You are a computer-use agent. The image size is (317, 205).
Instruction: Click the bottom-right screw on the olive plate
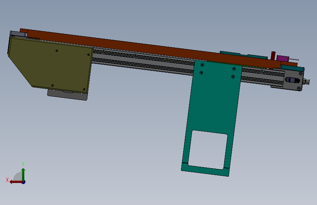84,89
